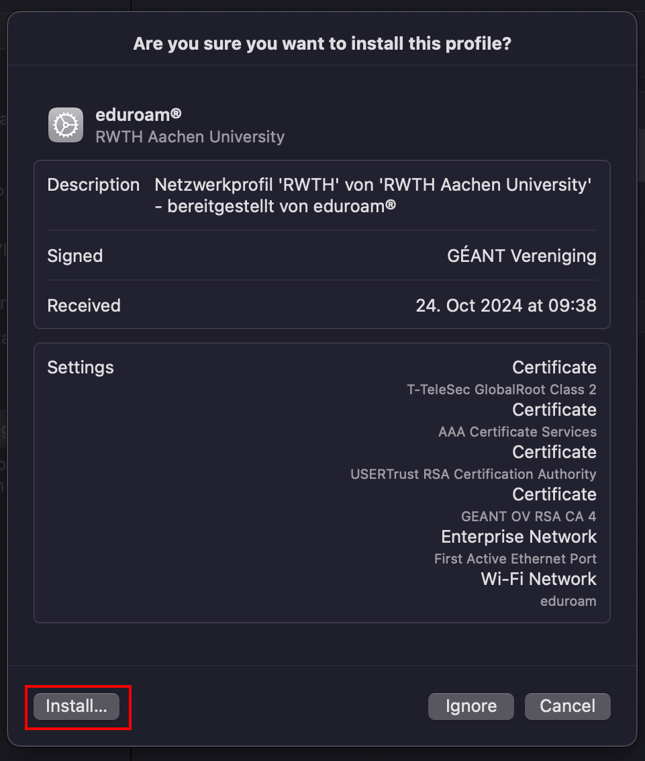
Task: Click the Ignore button
Action: [x=470, y=706]
